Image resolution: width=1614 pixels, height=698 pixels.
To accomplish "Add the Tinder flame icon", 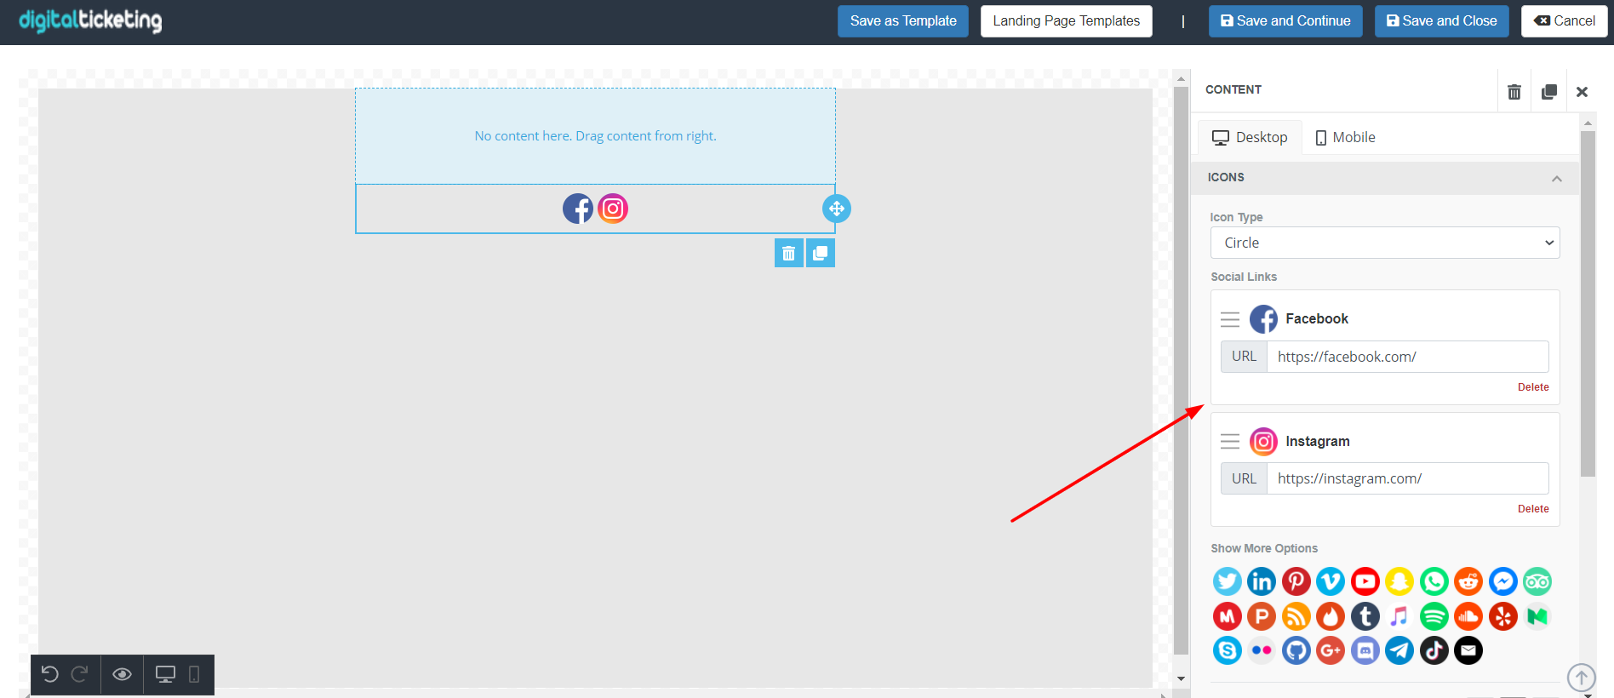I will [x=1331, y=616].
